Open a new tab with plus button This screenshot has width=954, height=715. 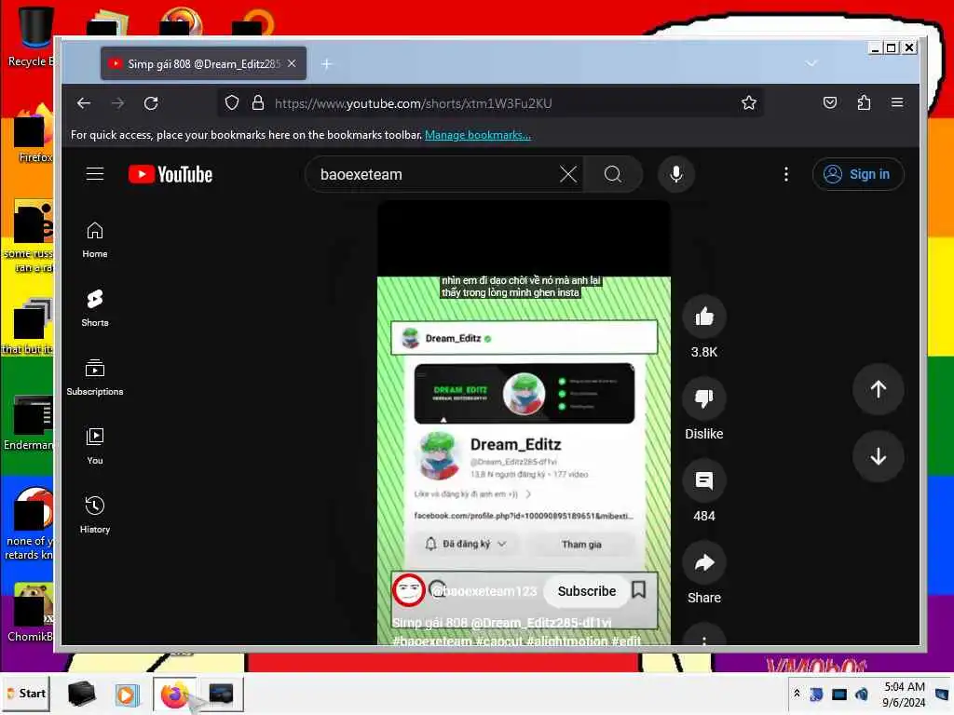pyautogui.click(x=327, y=64)
